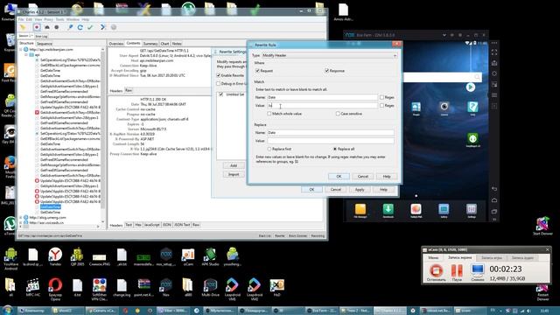Screen dimensions: 560x315
Task: Click the Replace Value input field
Action: (331, 141)
